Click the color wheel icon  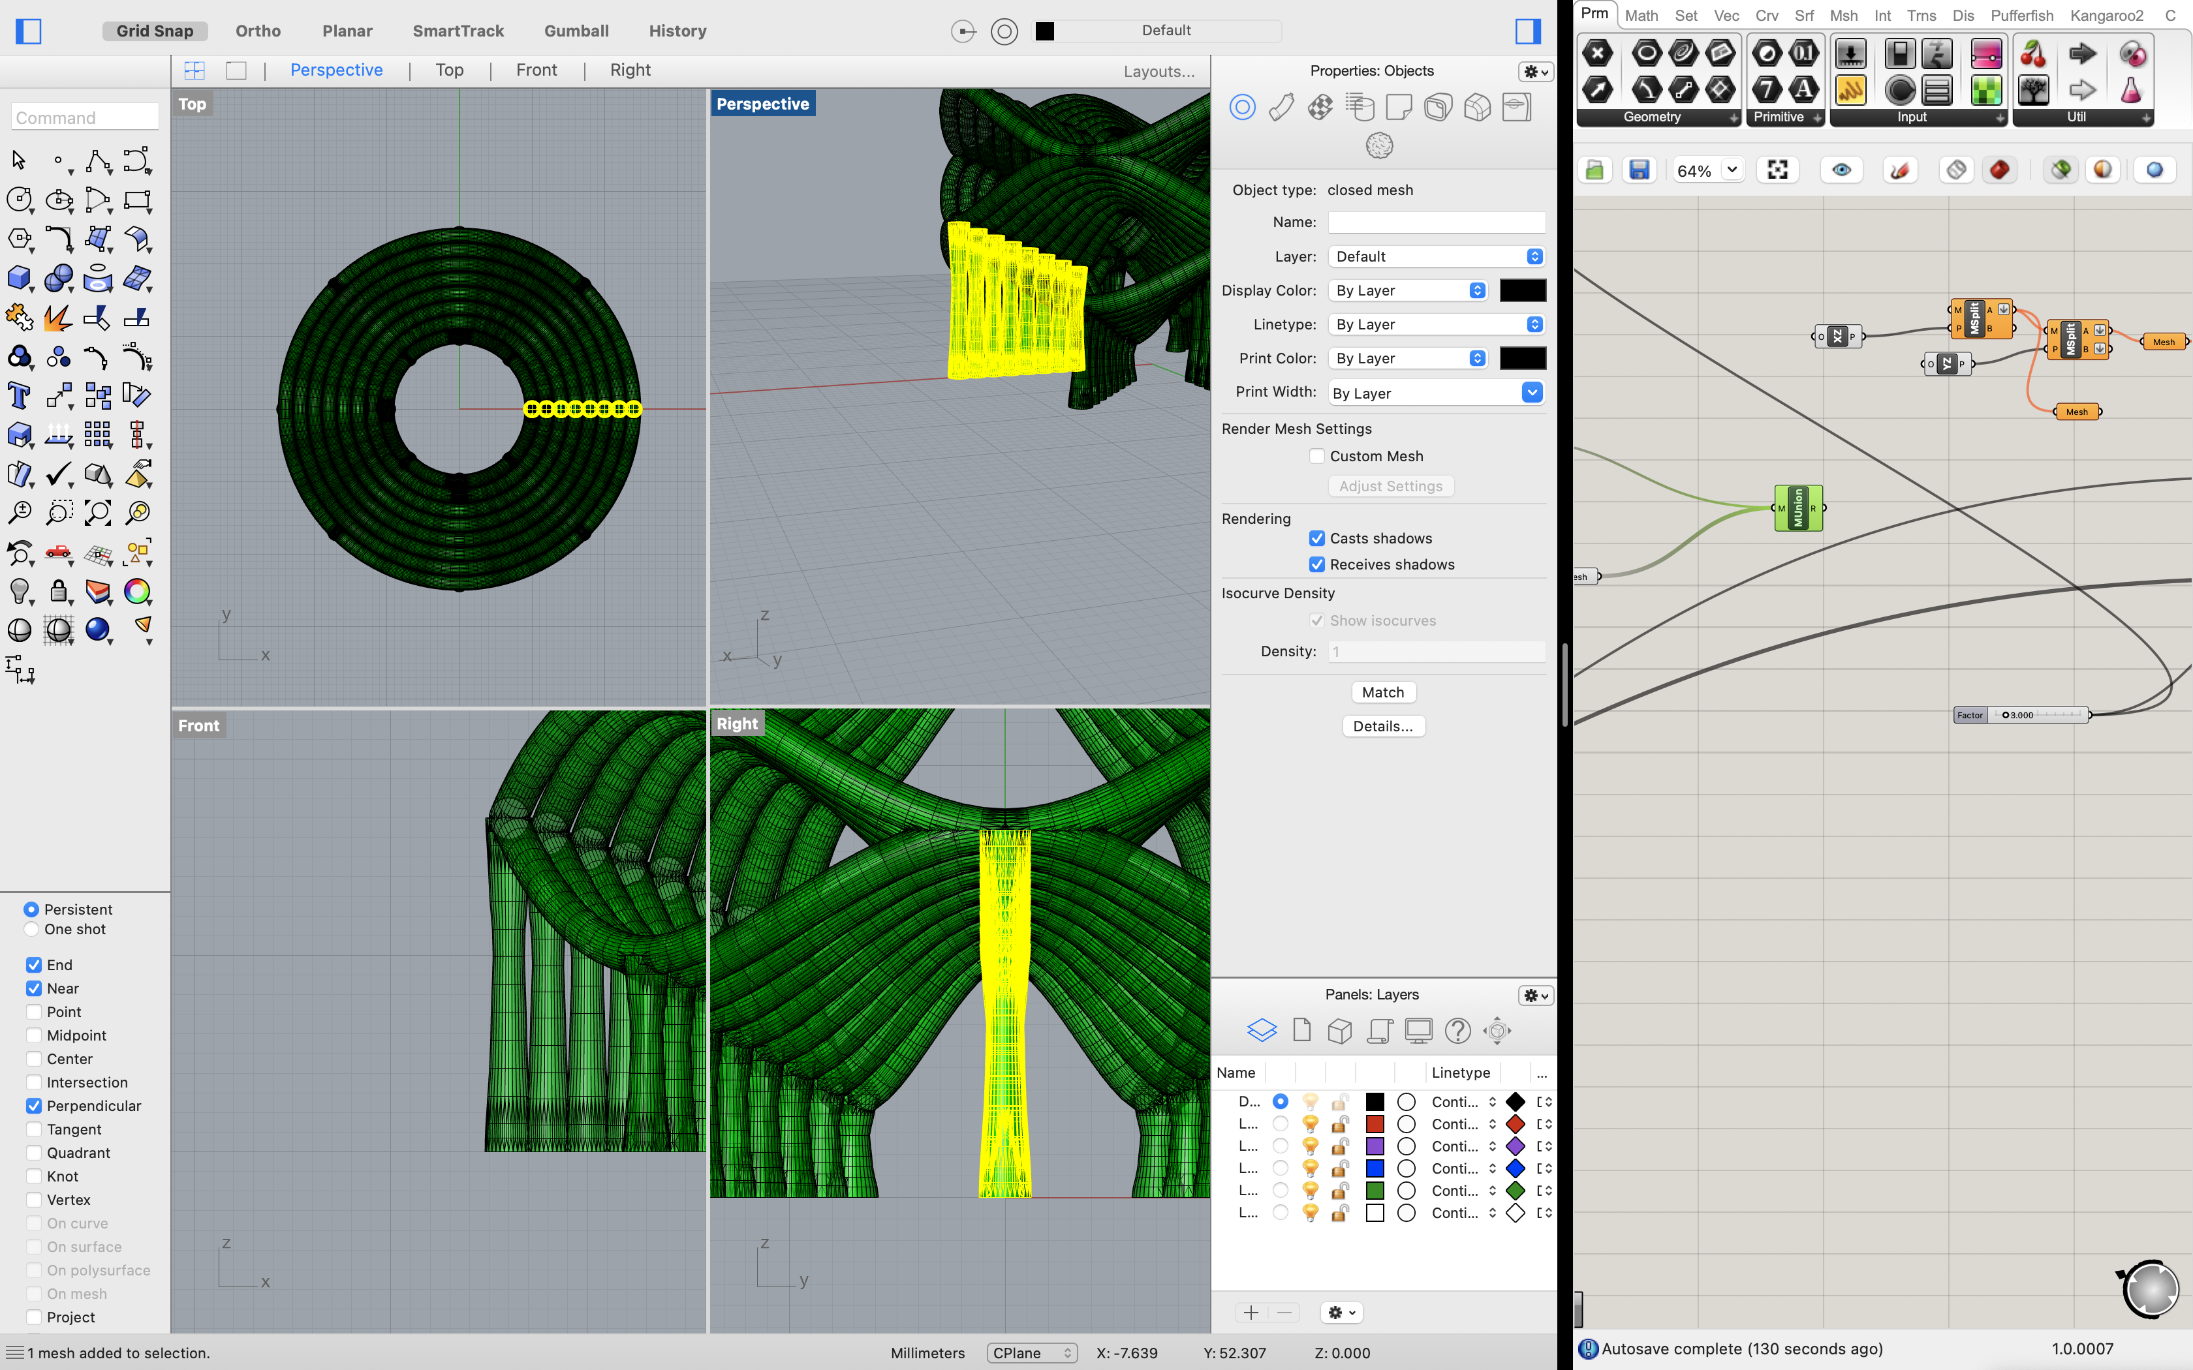coord(137,592)
